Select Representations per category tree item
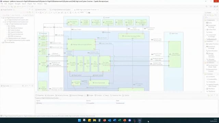 click(x=17, y=38)
